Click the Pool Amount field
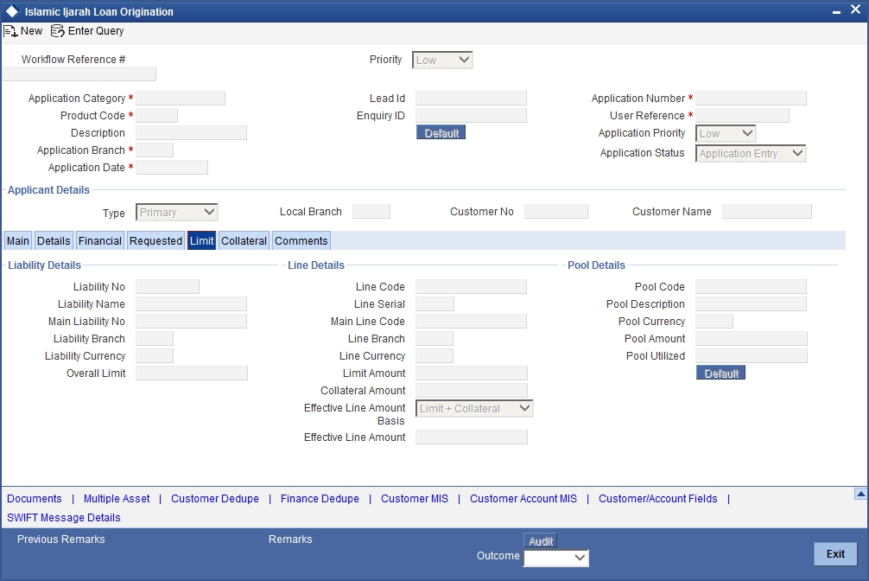 point(752,339)
